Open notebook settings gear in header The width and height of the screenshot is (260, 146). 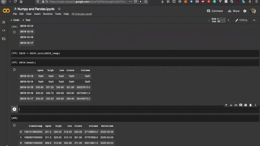245,11
